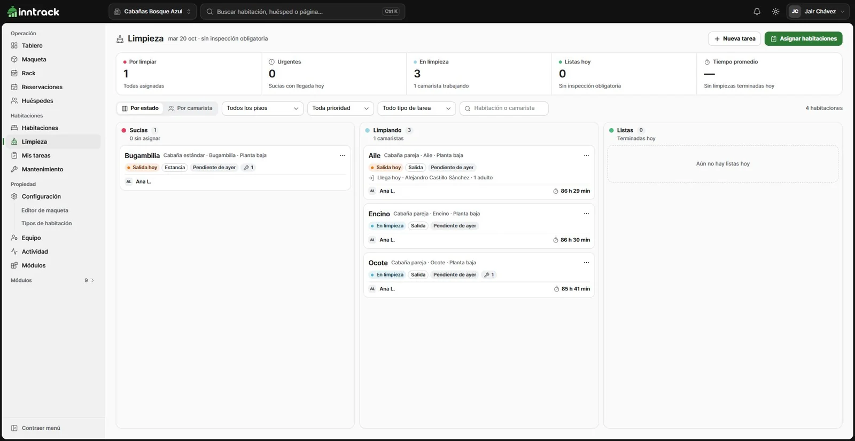Open Todo tipo de tarea dropdown
Viewport: 855px width, 441px height.
[416, 108]
